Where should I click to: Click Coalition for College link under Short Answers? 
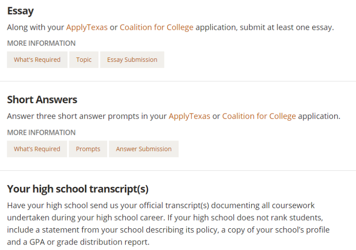[x=259, y=116]
